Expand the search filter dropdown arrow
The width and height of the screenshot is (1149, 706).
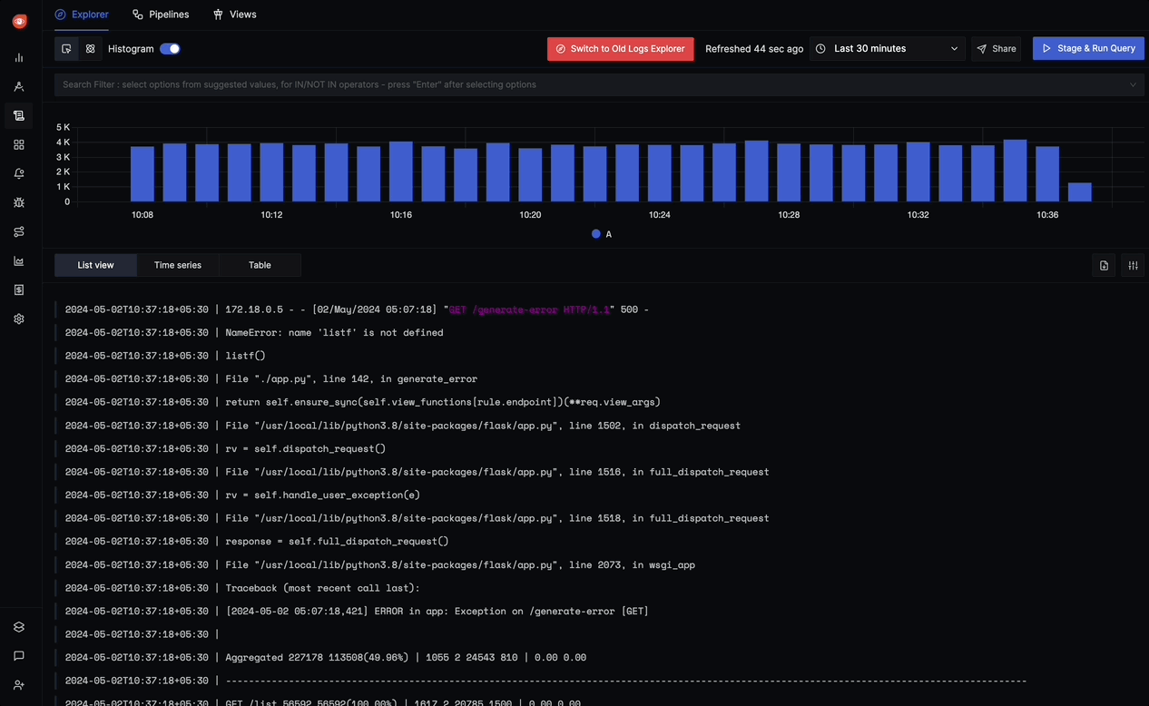(x=1133, y=84)
